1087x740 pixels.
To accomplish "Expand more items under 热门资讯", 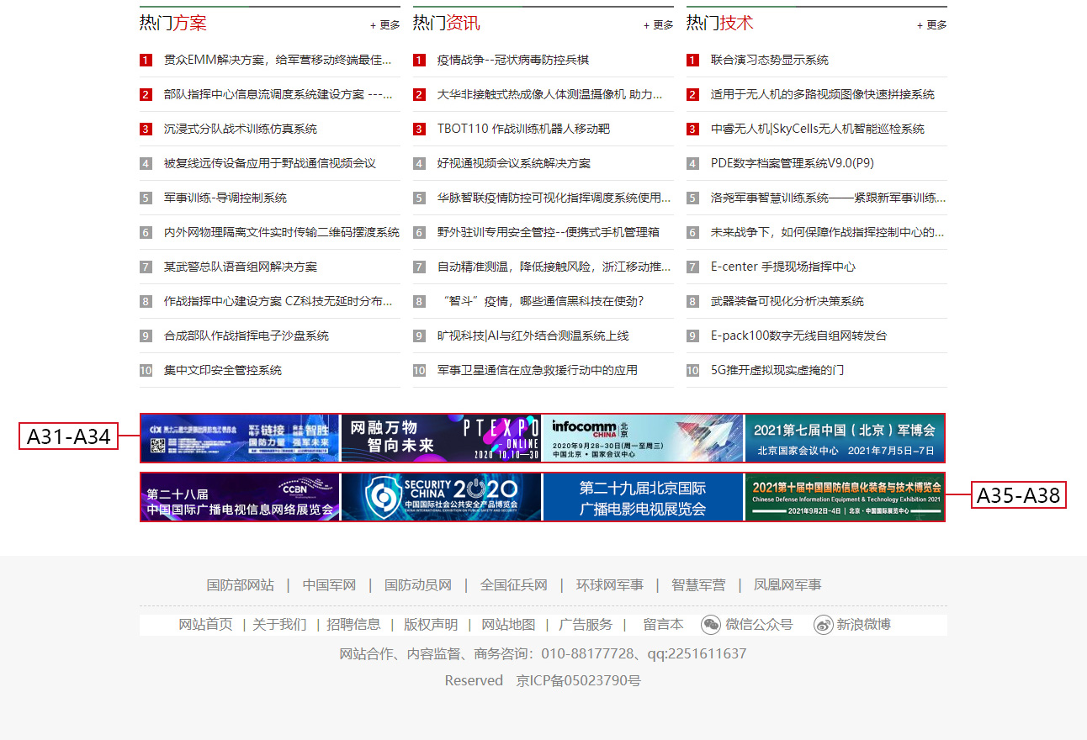I will click(659, 25).
